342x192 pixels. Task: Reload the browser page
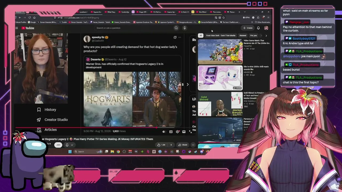[29, 18]
